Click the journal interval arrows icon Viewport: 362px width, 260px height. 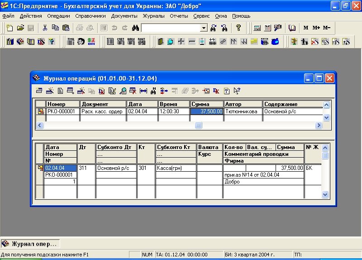[x=143, y=91]
